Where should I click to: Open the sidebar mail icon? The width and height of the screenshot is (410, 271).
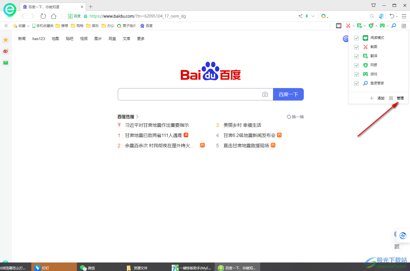point(6,63)
